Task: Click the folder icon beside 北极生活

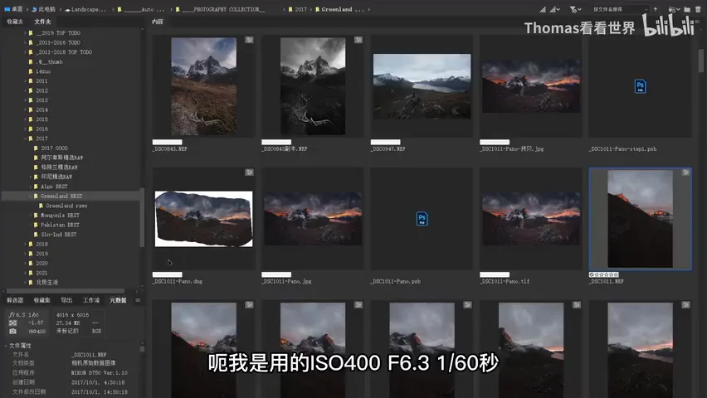Action: [x=31, y=282]
